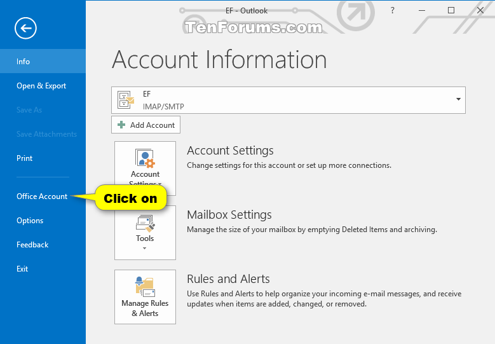This screenshot has height=344, width=495.
Task: Open Office Account in sidebar
Action: 42,196
